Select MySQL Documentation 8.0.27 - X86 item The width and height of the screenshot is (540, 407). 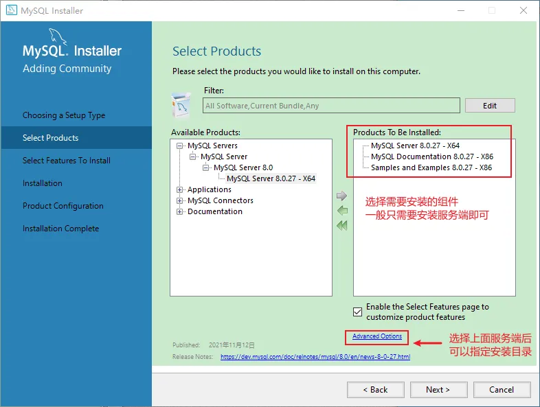tap(431, 156)
